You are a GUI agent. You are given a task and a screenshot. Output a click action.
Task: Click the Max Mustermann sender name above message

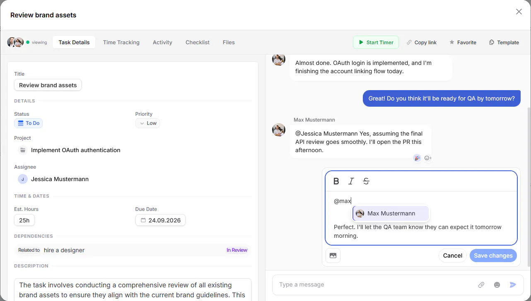(x=314, y=120)
